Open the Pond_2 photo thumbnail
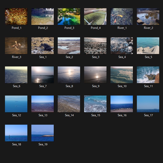The width and height of the screenshot is (163, 163). point(43,16)
